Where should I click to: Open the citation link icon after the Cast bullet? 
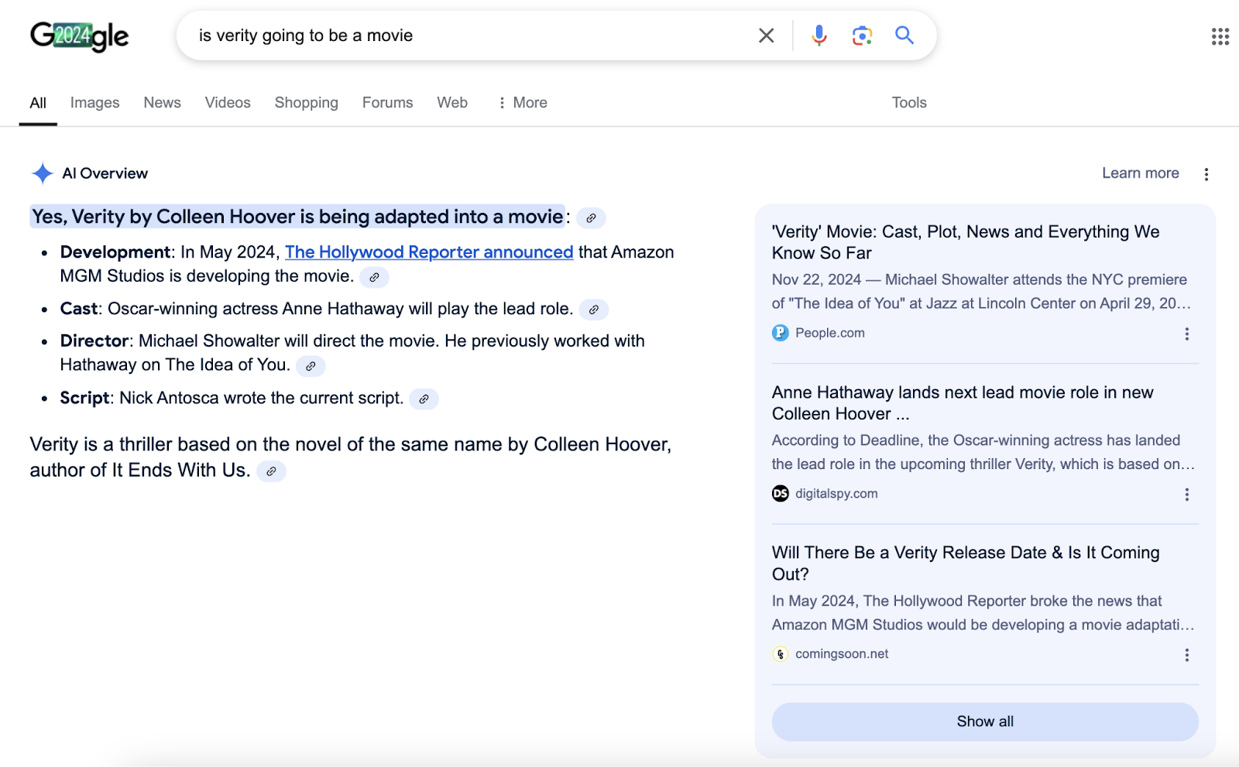[x=594, y=310]
